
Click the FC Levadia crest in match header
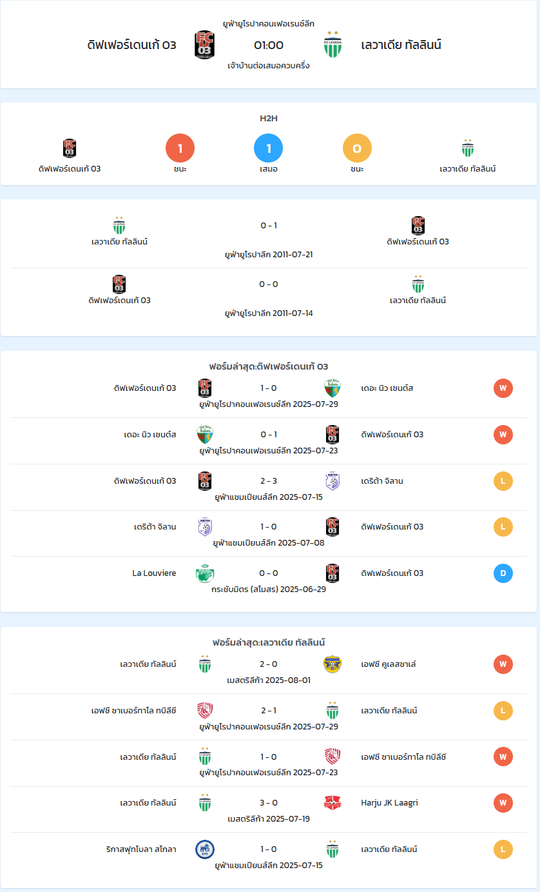click(x=333, y=45)
